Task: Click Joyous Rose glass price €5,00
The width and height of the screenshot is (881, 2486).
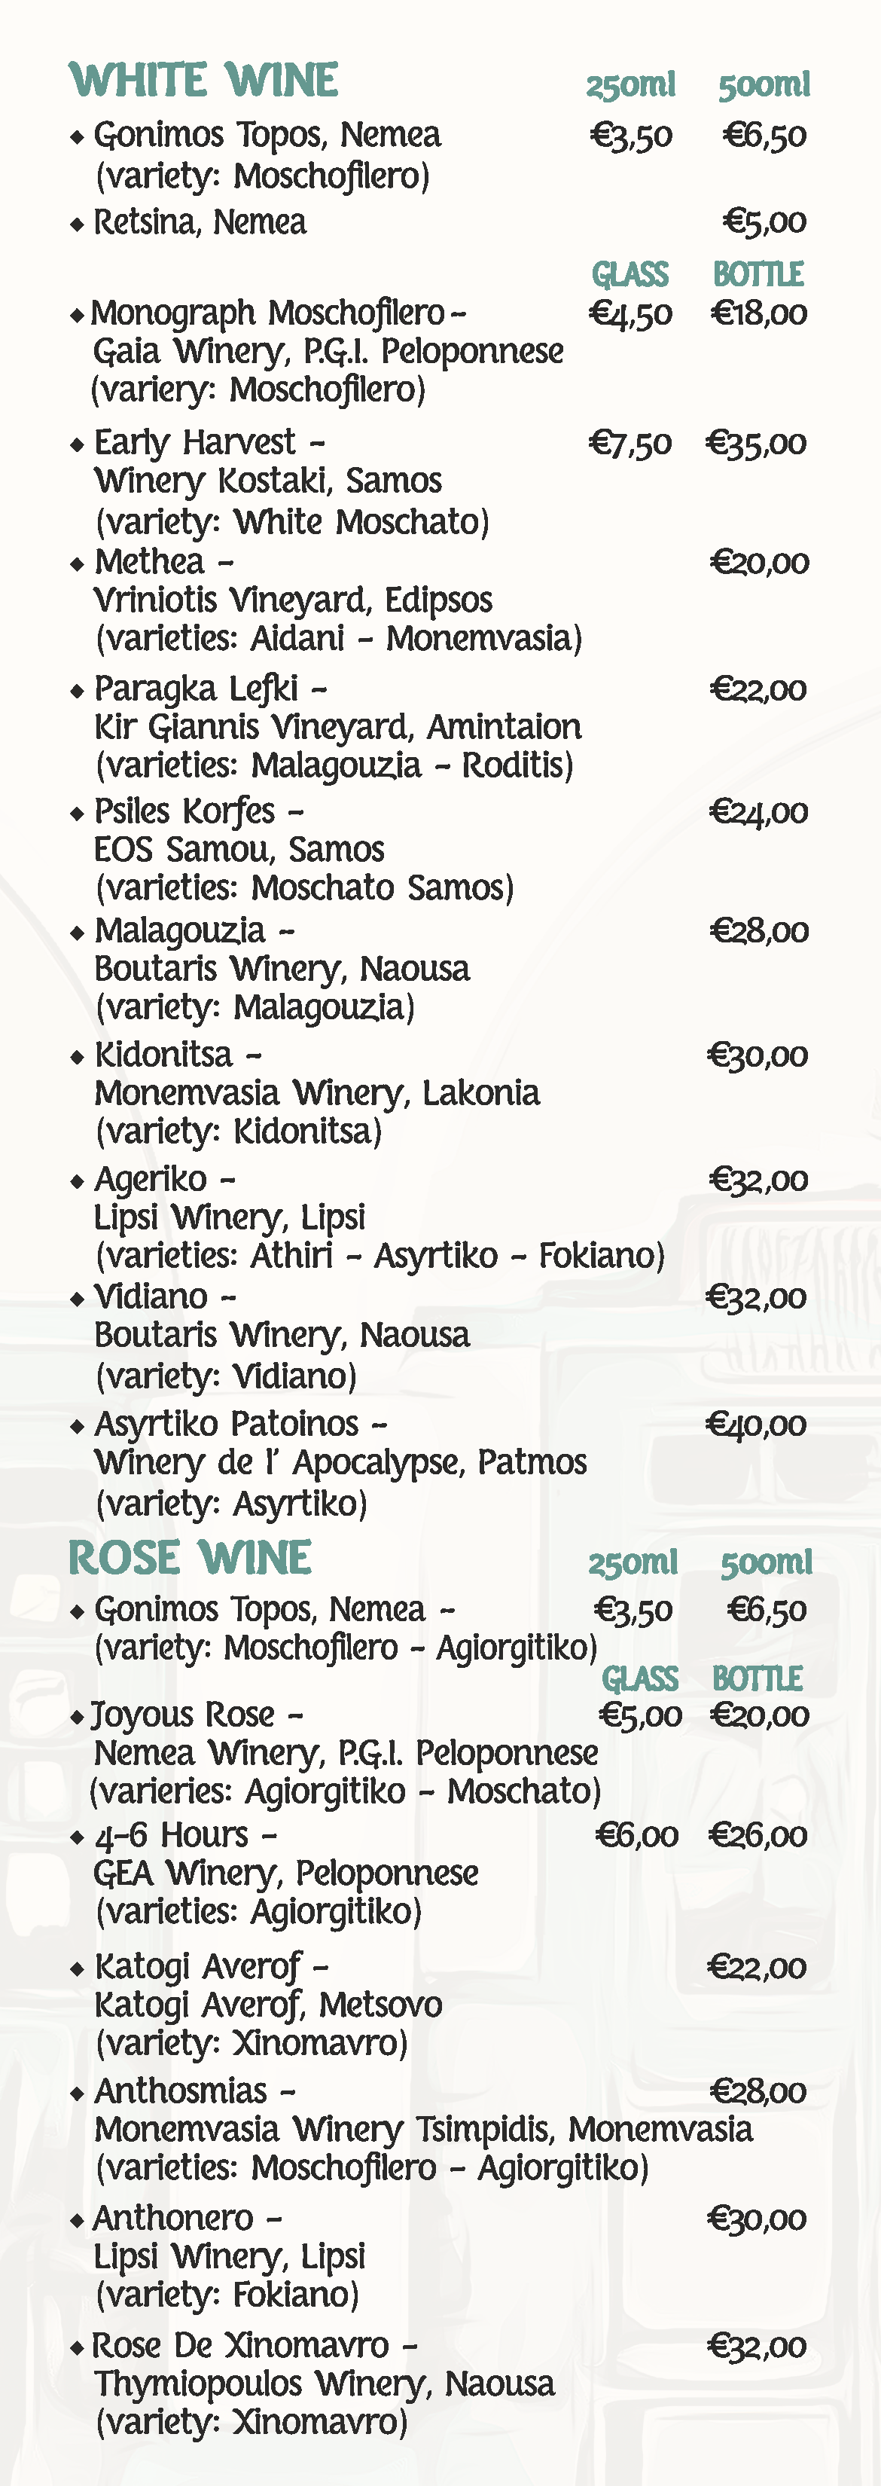Action: 640,1715
